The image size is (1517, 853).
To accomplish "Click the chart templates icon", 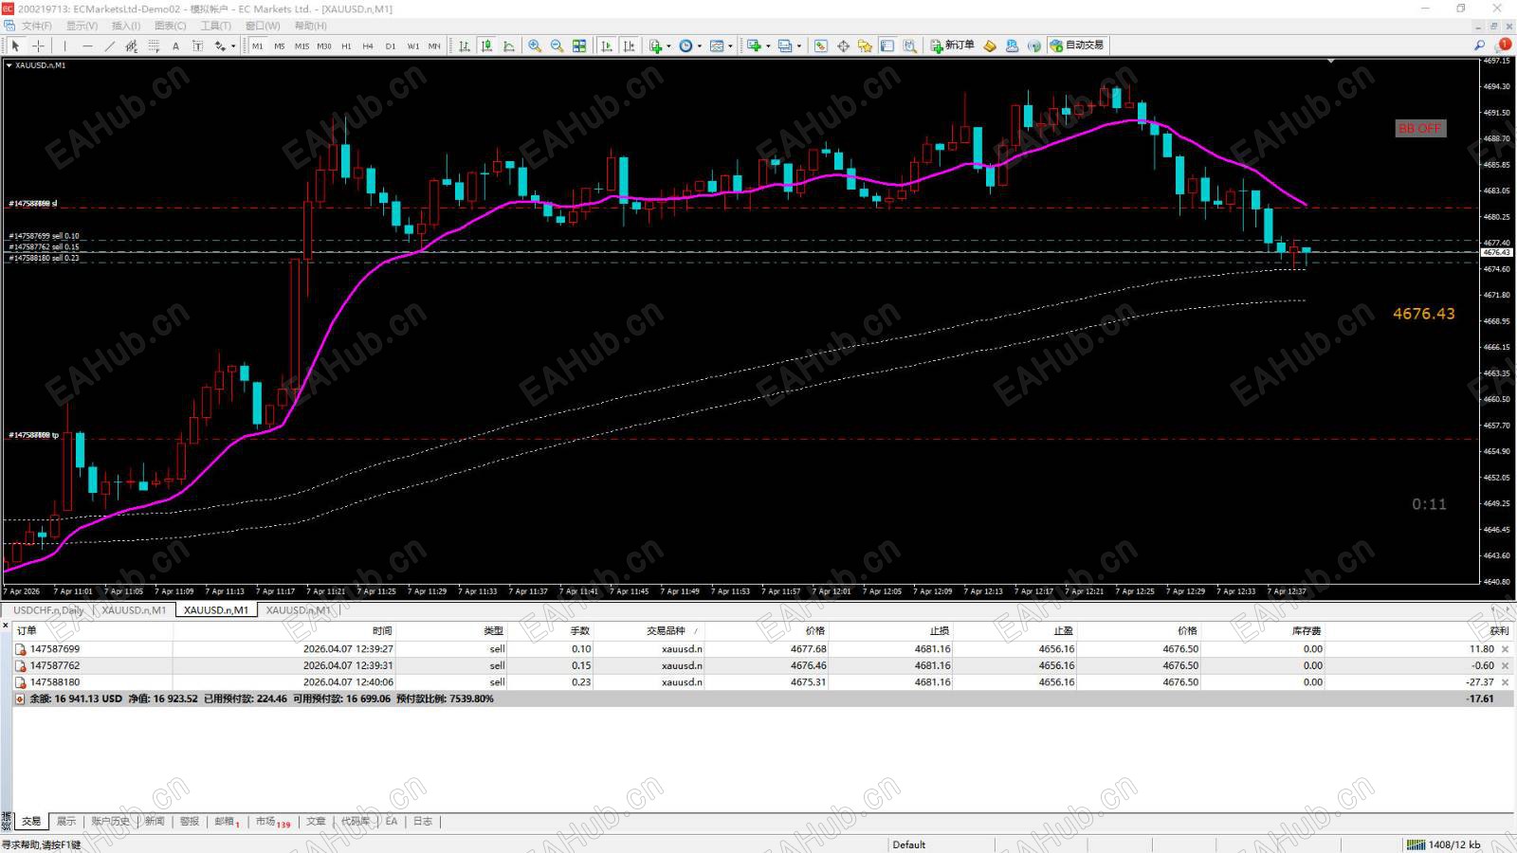I will [x=717, y=45].
